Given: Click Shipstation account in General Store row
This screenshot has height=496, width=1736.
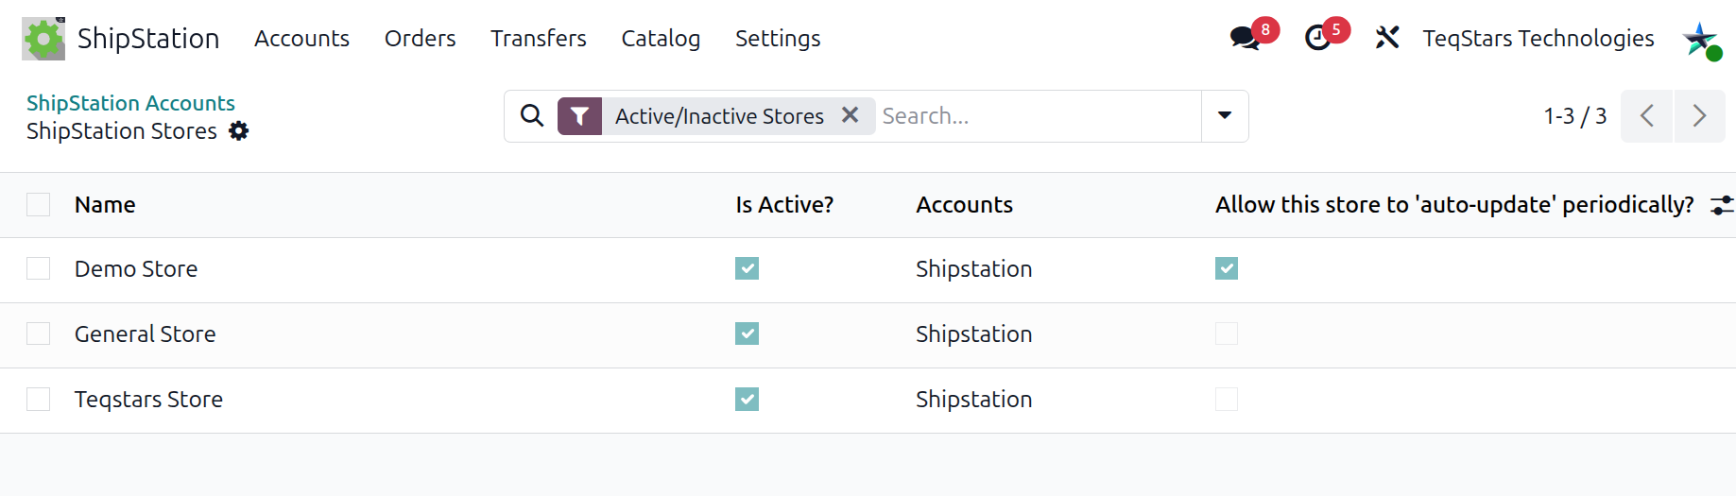Looking at the screenshot, I should coord(973,334).
